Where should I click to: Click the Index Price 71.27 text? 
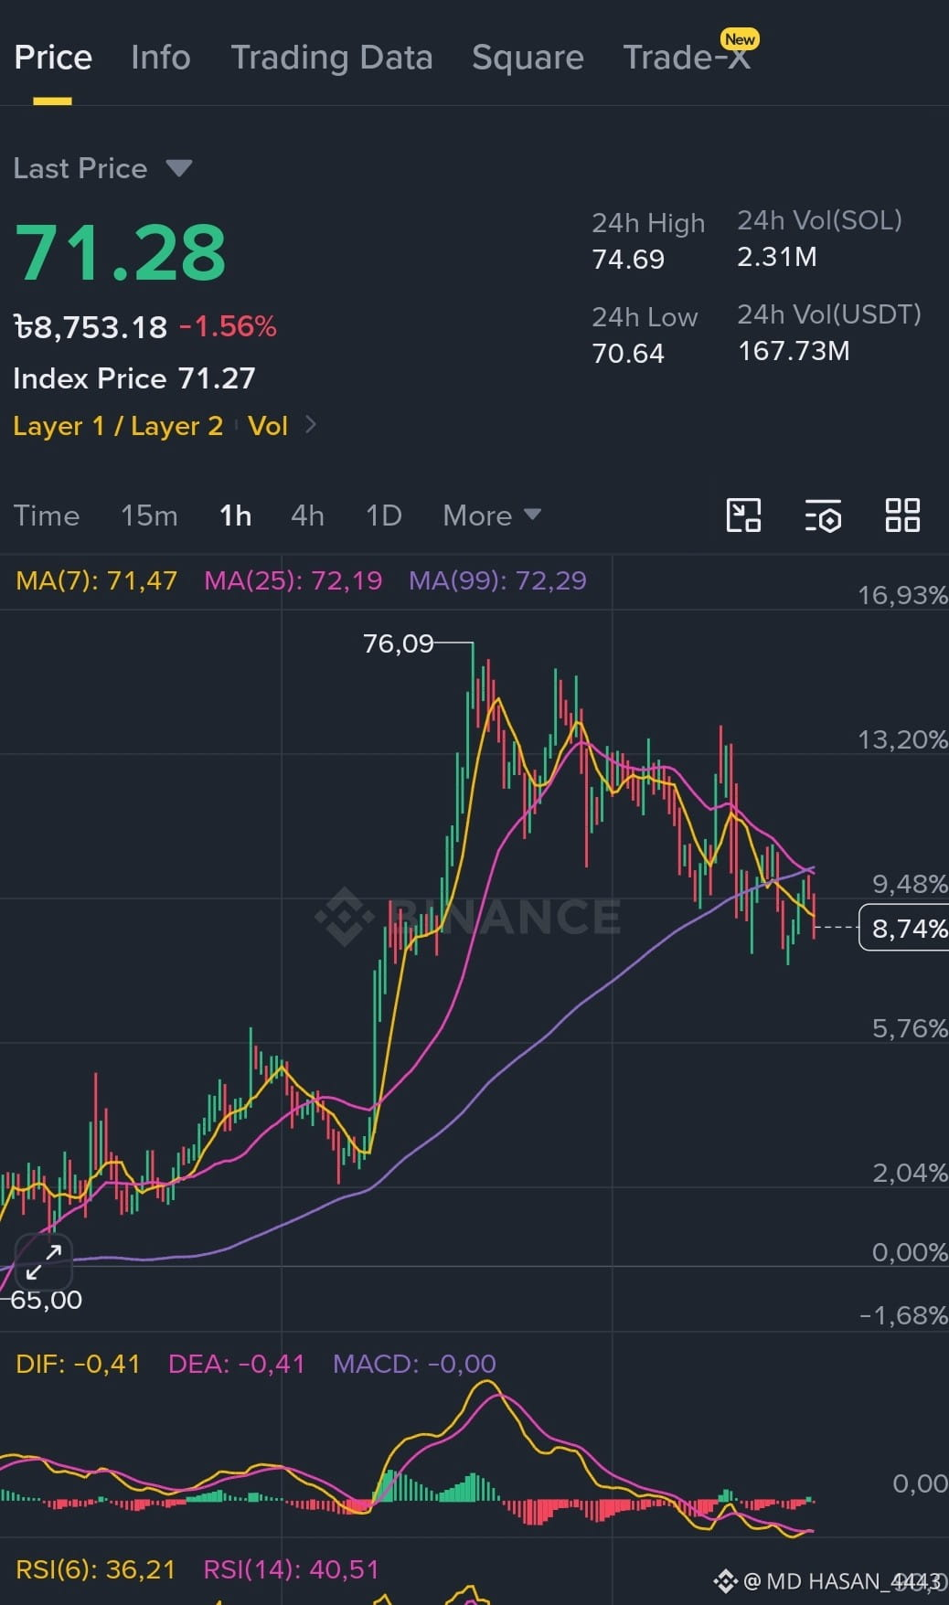[x=134, y=378]
